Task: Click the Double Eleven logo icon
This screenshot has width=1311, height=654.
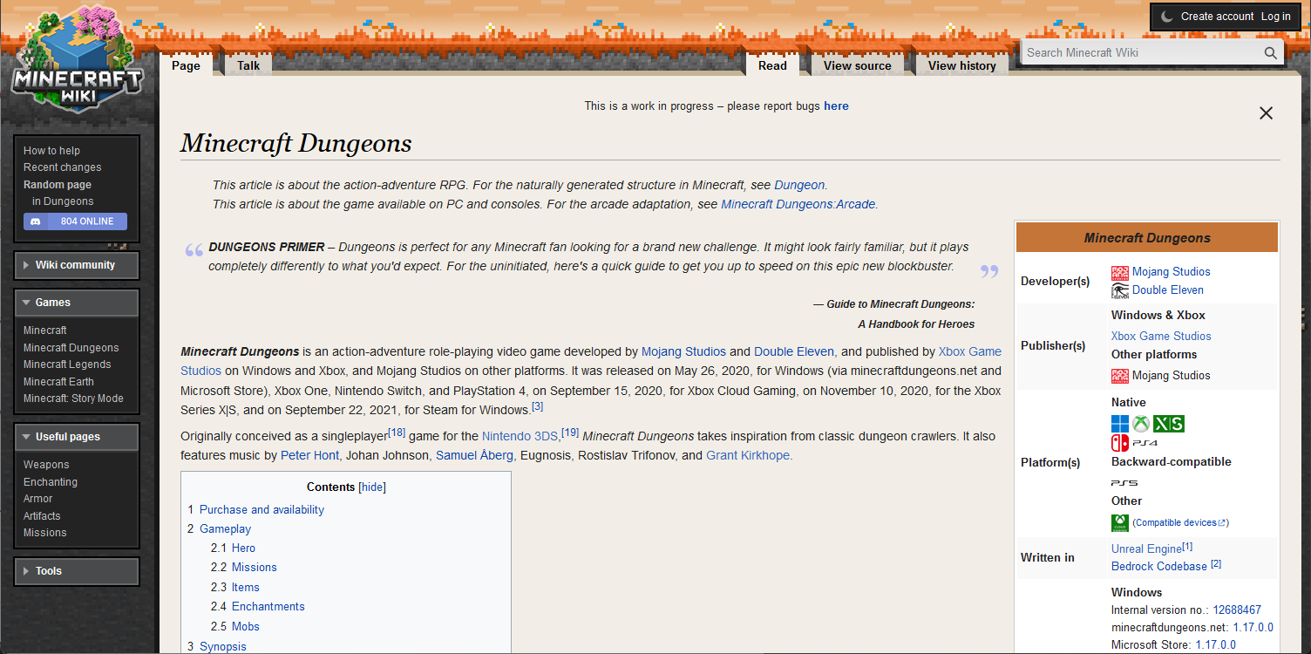Action: tap(1120, 290)
